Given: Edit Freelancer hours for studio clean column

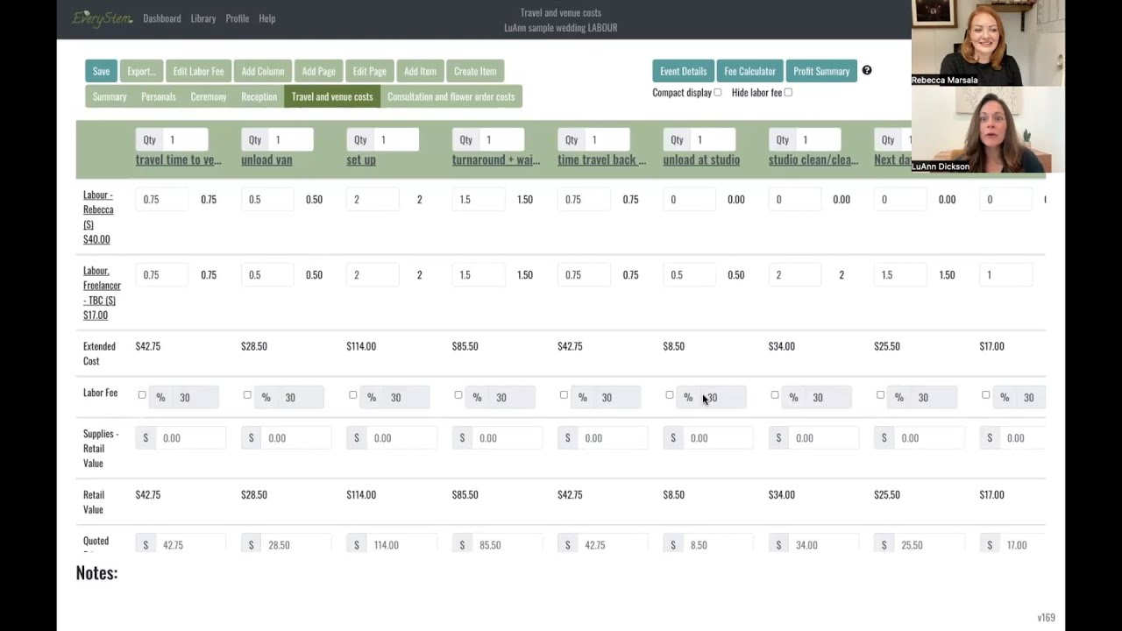Looking at the screenshot, I should click(x=795, y=274).
